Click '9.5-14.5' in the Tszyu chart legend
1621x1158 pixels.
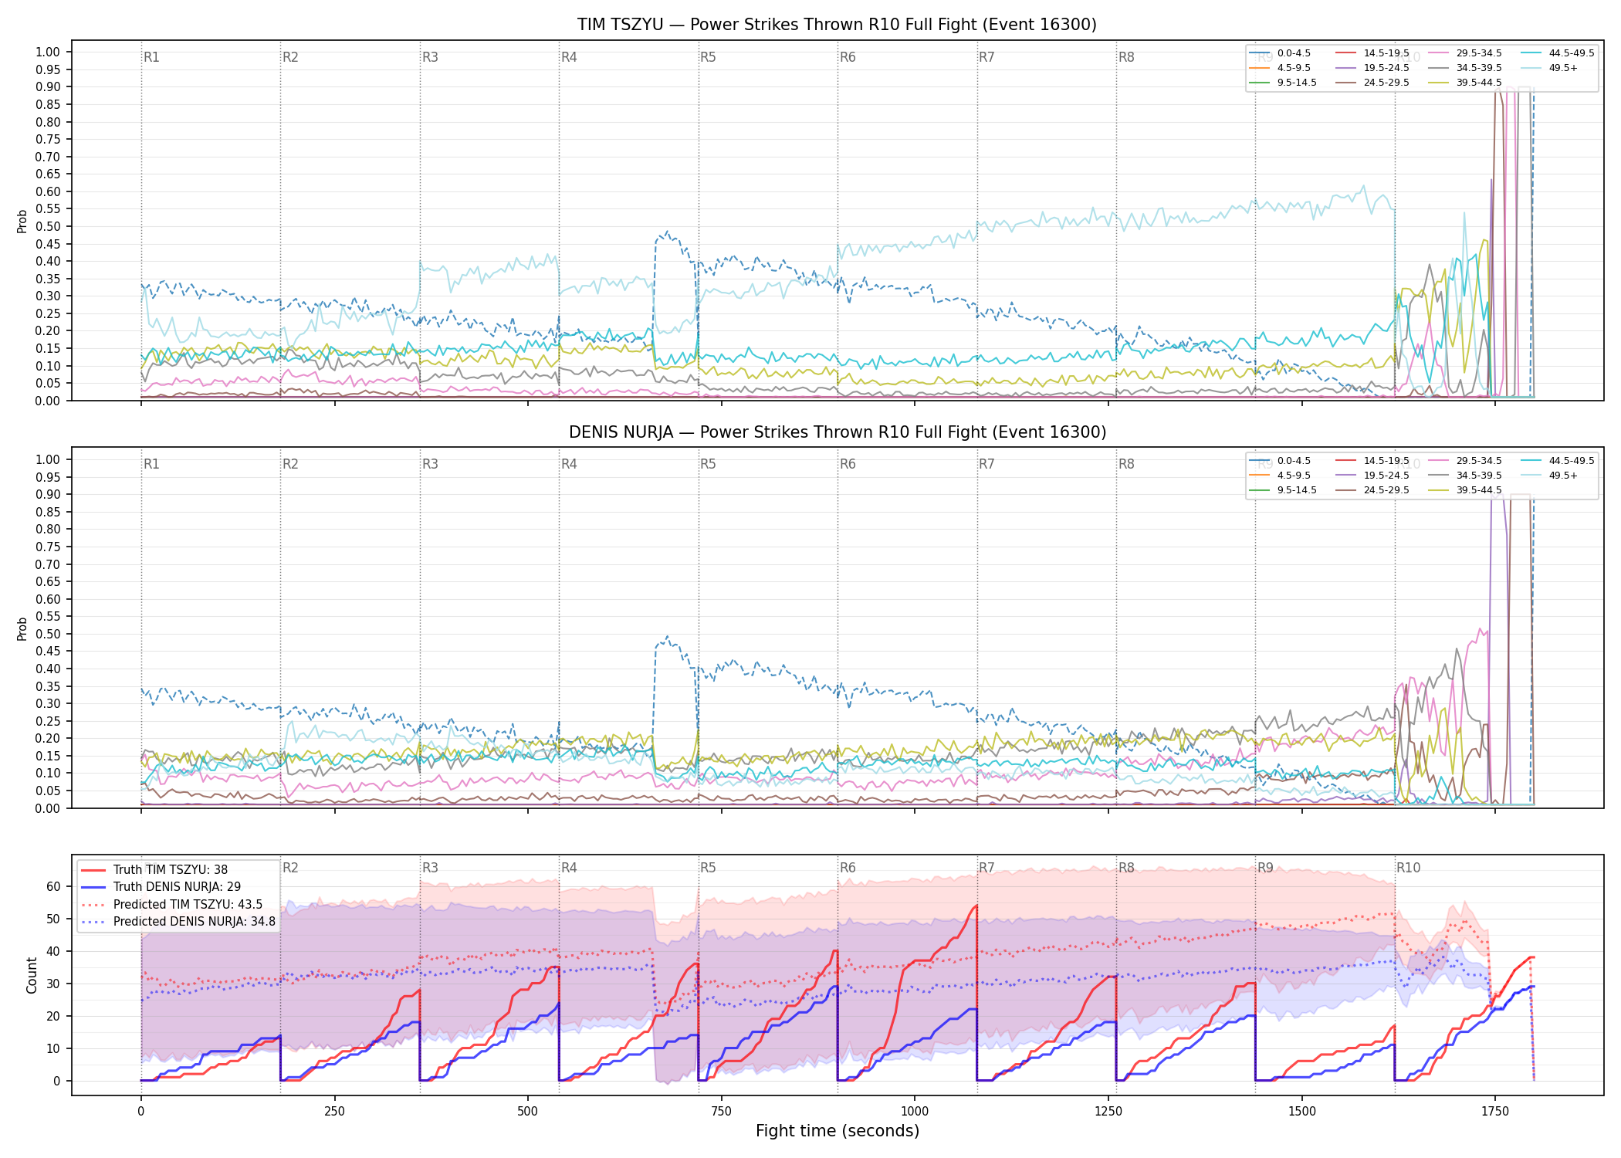pyautogui.click(x=1297, y=83)
